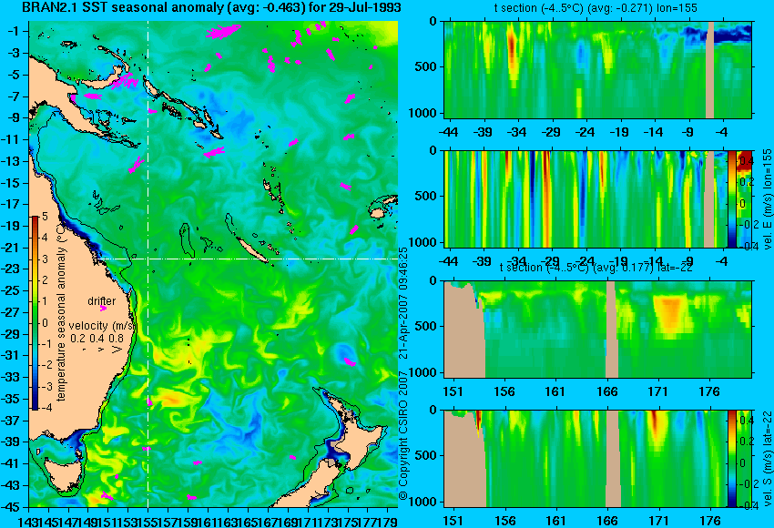The image size is (774, 528).
Task: Click the '1000' depth label of the lon=155 temperature section
Action: (423, 113)
